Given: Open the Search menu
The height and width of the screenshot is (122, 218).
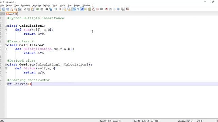Looking at the screenshot, I should coord(9,5).
